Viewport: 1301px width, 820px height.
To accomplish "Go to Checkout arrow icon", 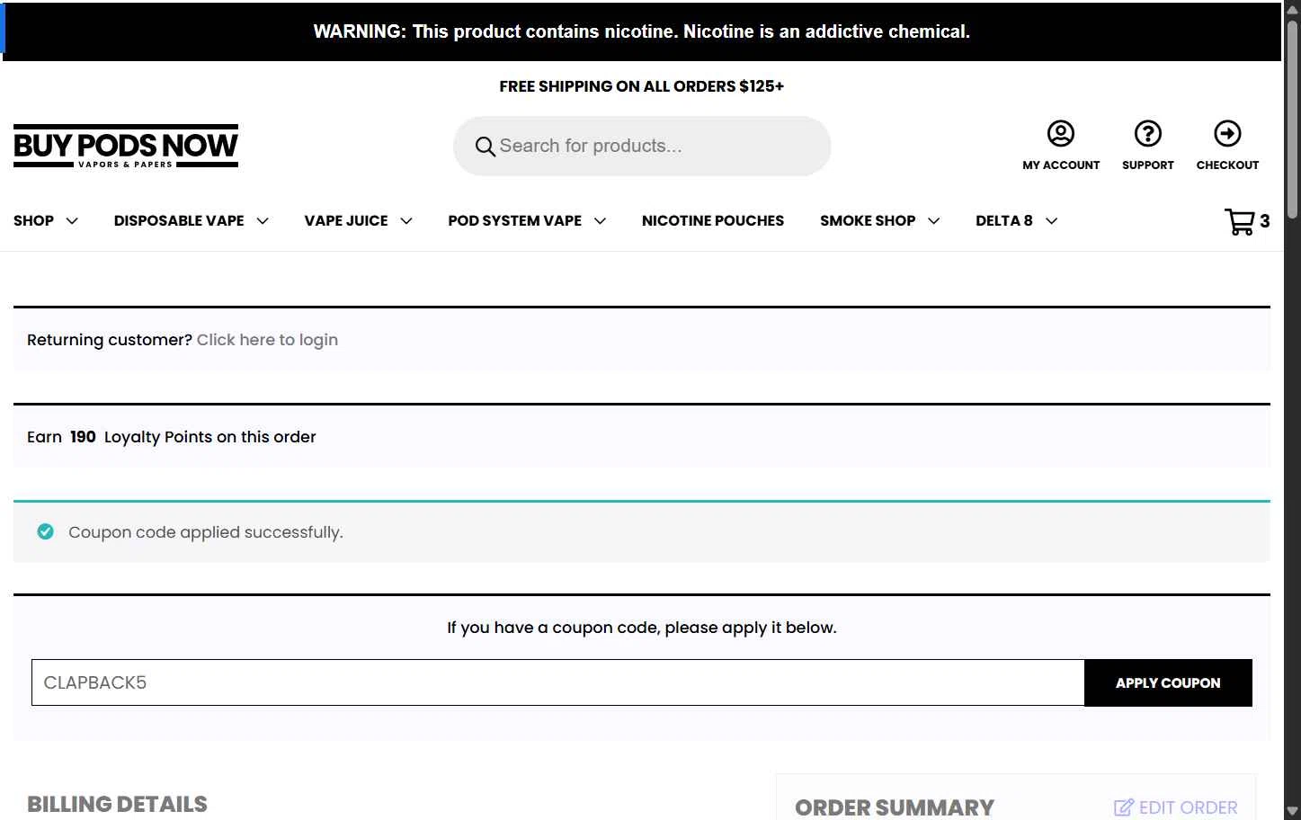I will pos(1227,134).
